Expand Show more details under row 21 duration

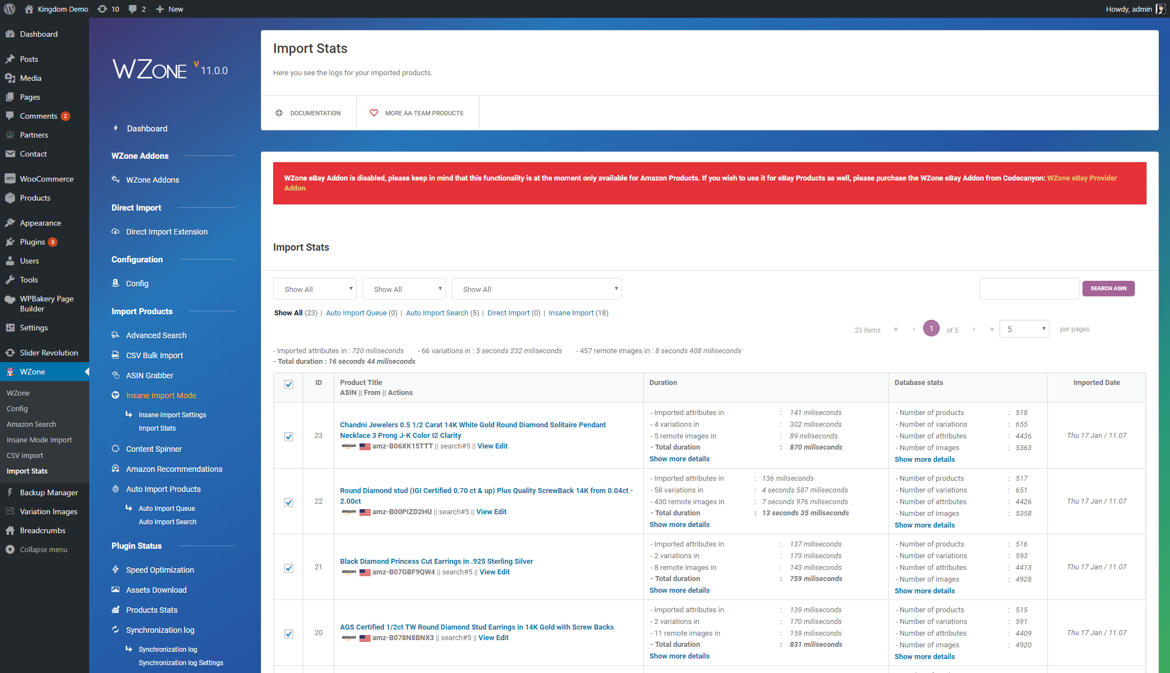coord(679,591)
